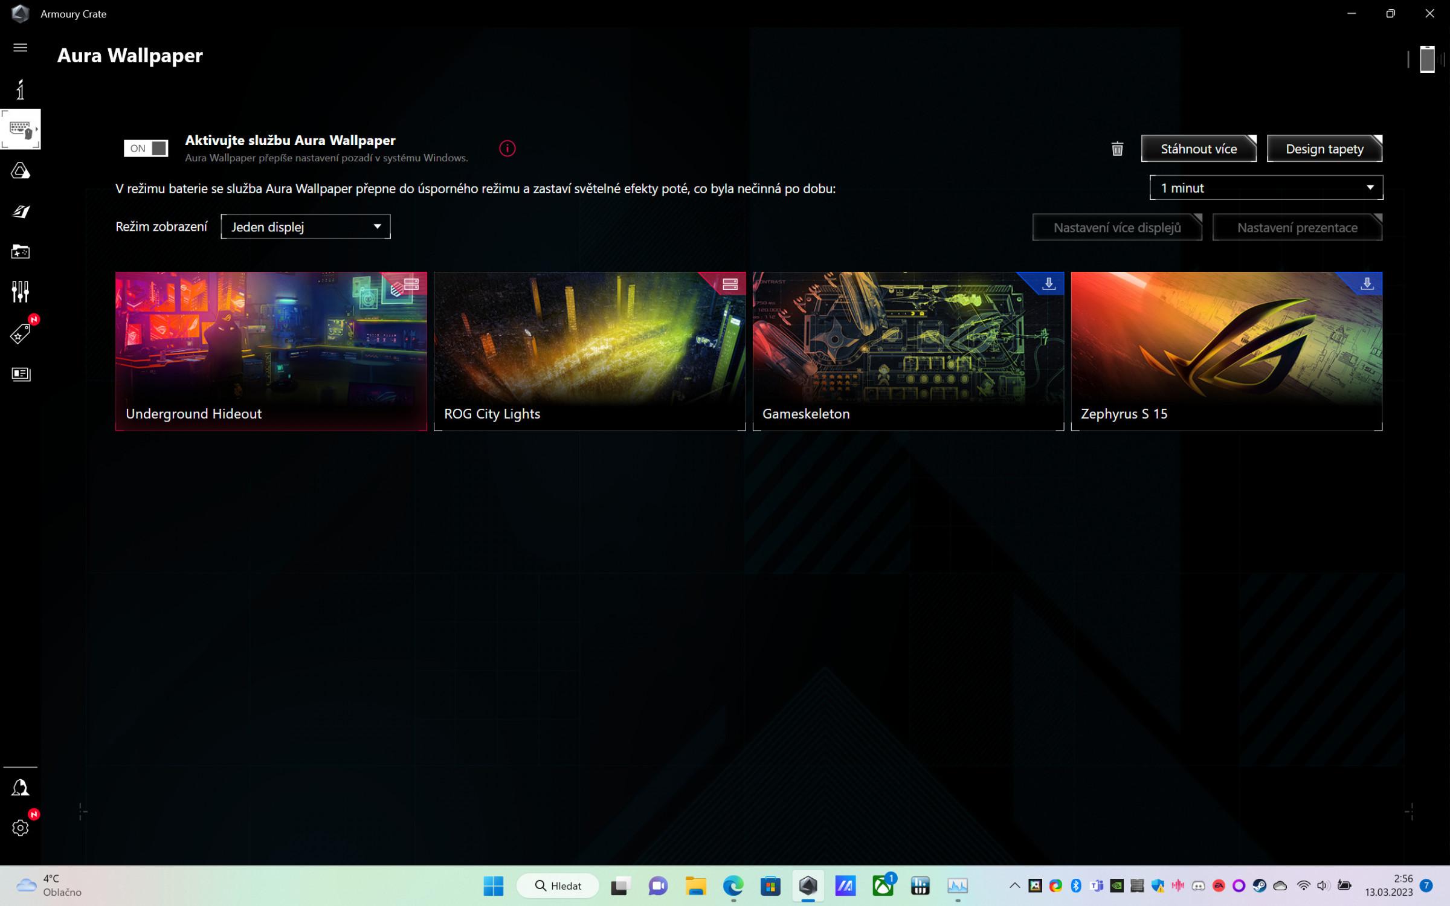Open Microsoft Store on taskbar

pyautogui.click(x=770, y=886)
